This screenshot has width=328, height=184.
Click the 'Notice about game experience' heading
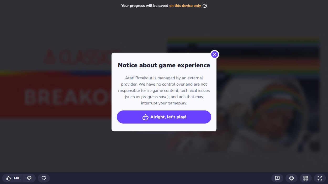[164, 65]
